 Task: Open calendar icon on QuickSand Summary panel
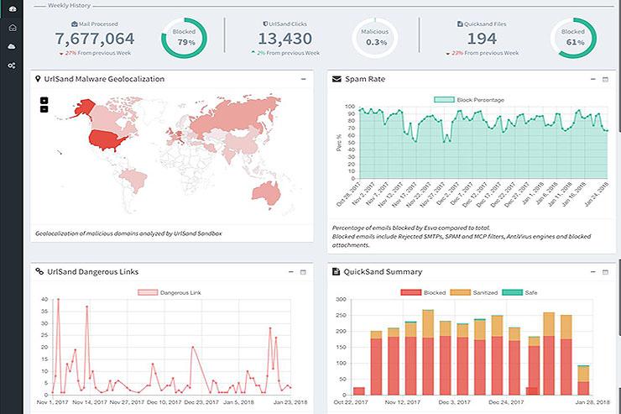605,272
